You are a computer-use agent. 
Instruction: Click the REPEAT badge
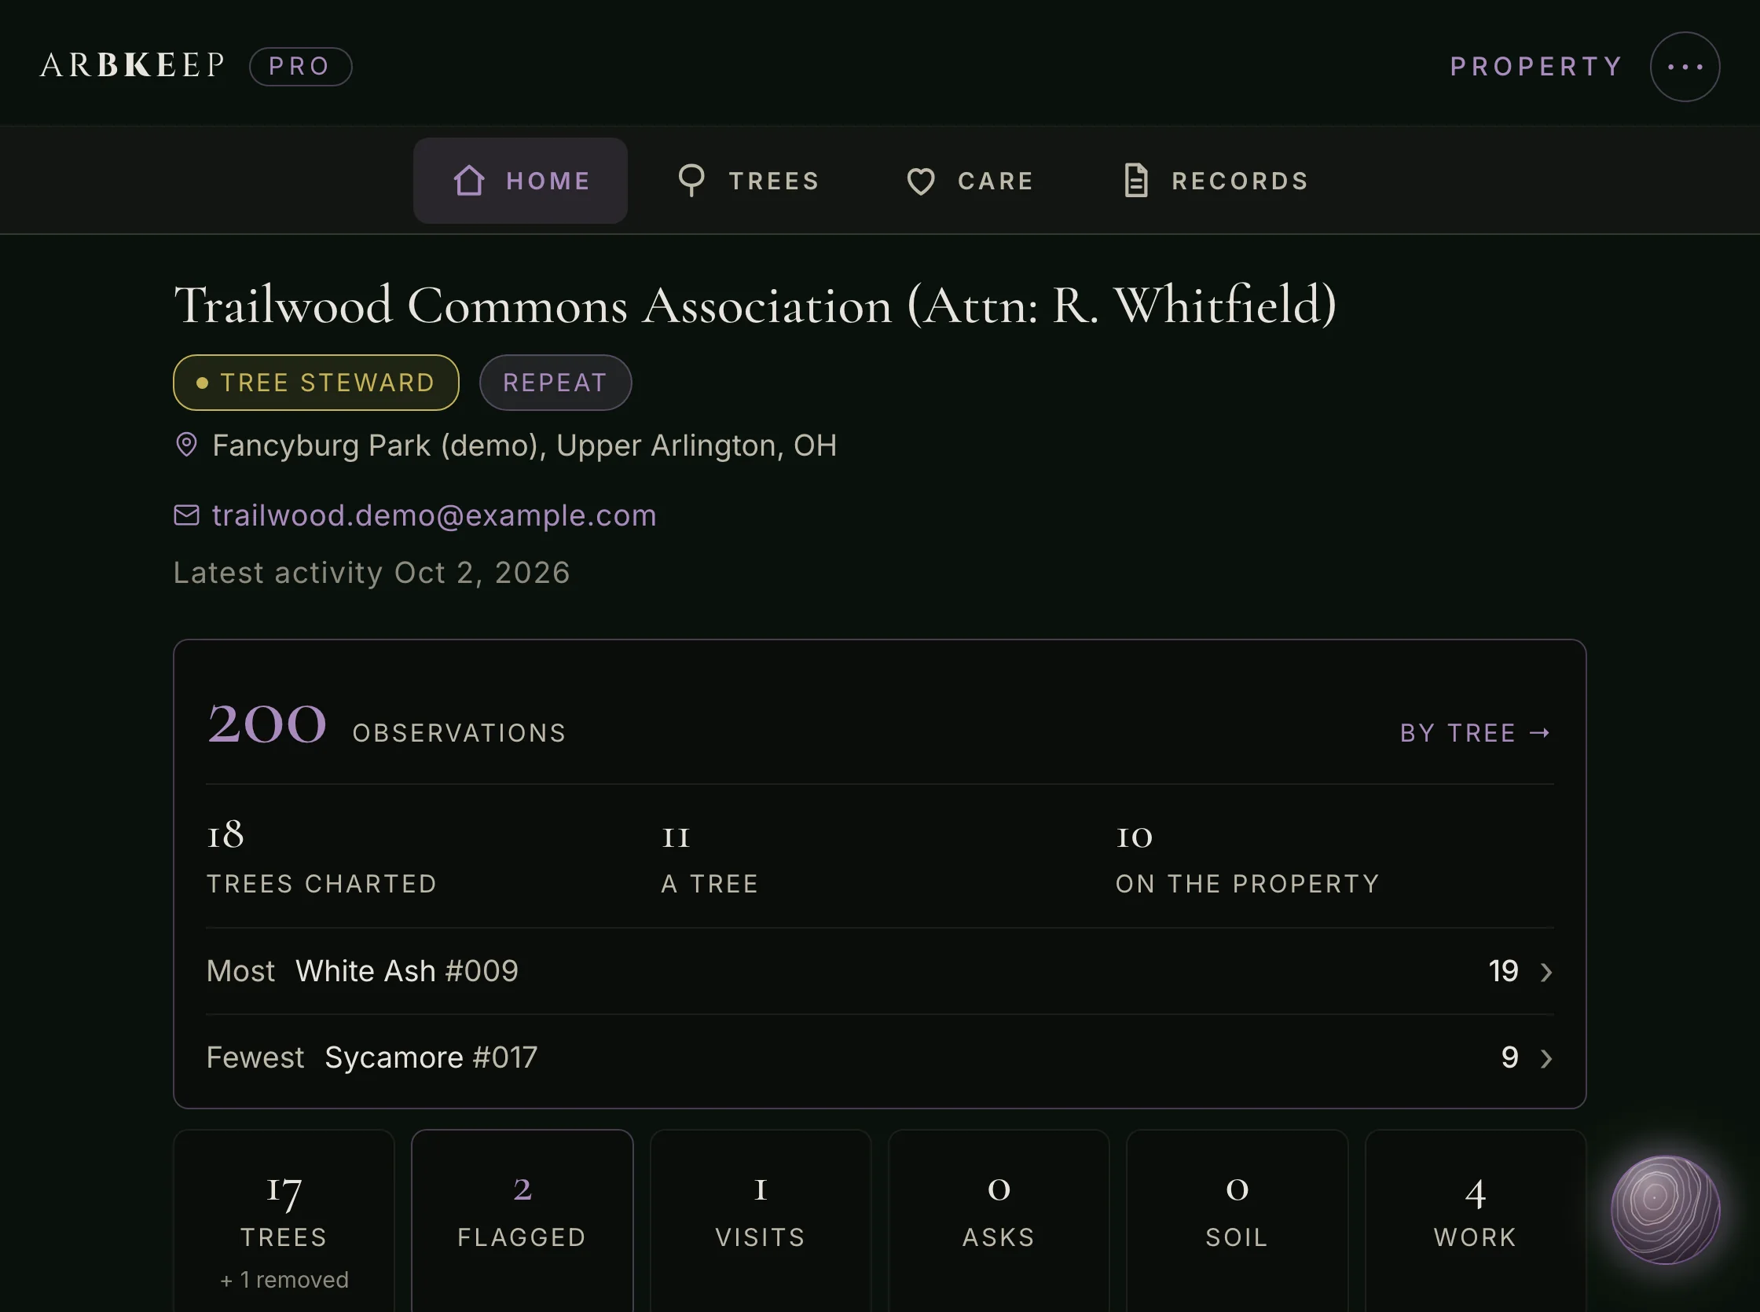click(x=555, y=383)
